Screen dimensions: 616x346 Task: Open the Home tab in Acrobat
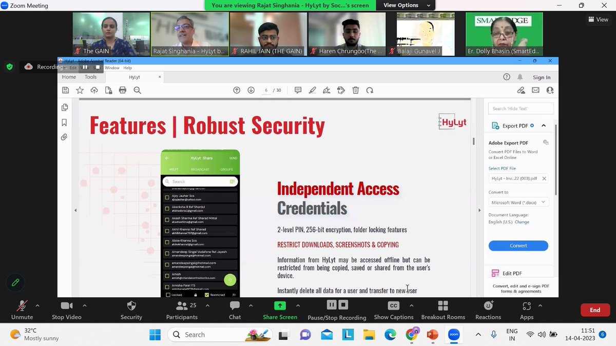point(69,77)
